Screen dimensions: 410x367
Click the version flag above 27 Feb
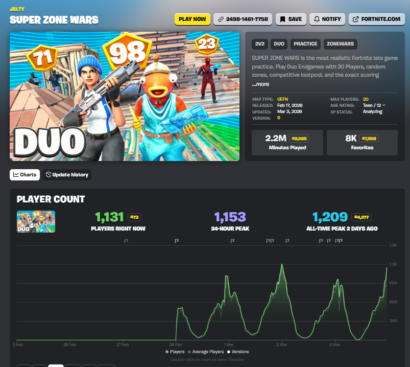(126, 241)
